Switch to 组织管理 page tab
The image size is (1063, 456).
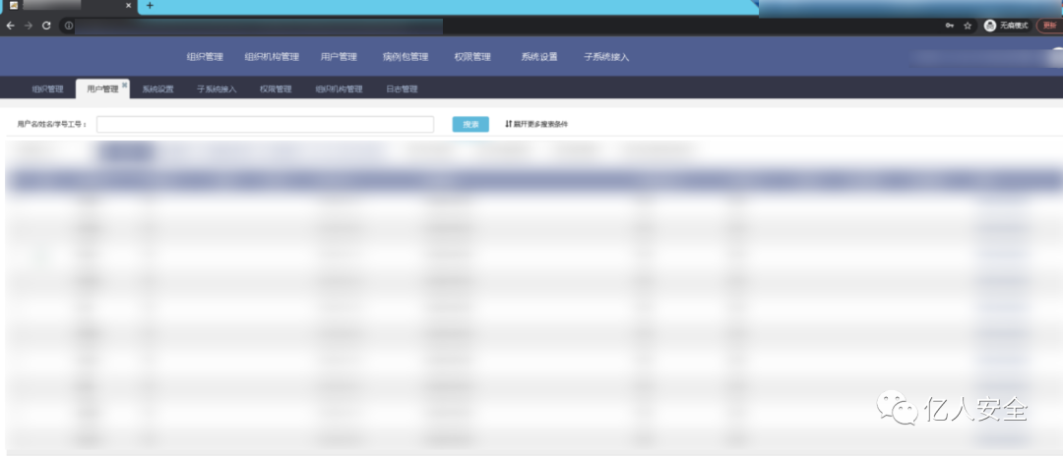tap(47, 88)
